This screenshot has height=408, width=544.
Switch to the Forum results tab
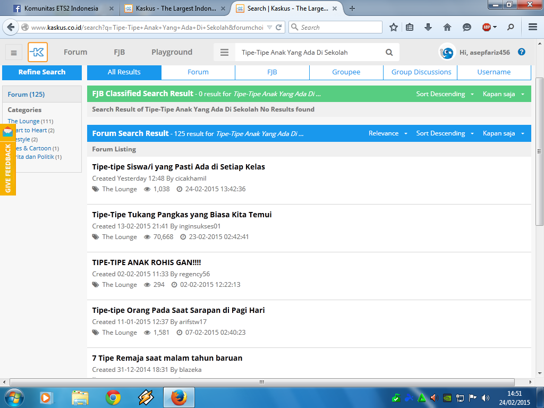pos(198,72)
